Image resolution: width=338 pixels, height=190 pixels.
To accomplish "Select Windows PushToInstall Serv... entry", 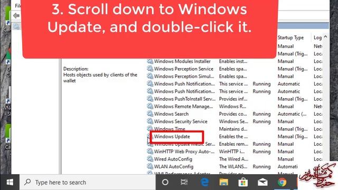I will (x=184, y=99).
